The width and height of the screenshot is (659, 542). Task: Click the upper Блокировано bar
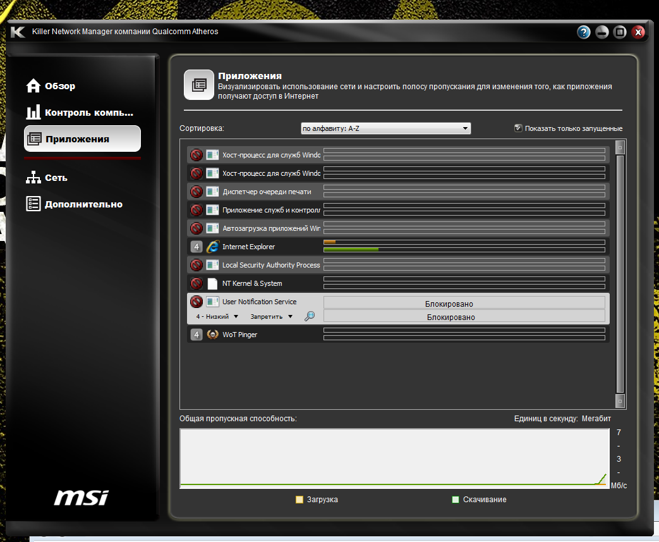coord(464,303)
